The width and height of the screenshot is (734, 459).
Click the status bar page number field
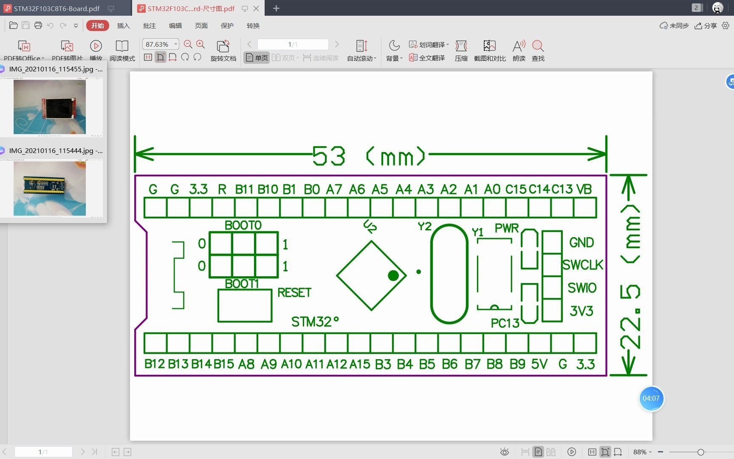pyautogui.click(x=43, y=452)
